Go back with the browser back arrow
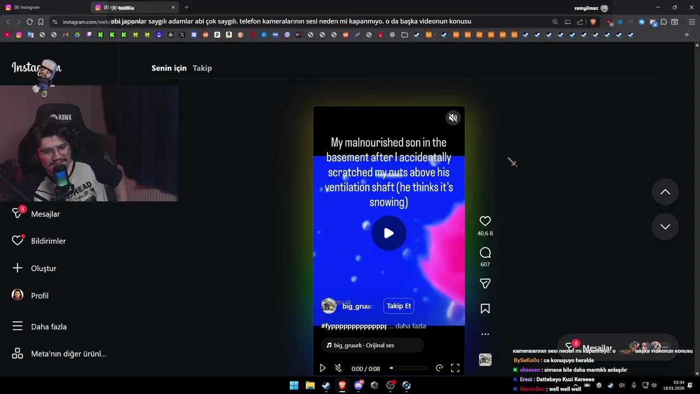700x394 pixels. click(x=8, y=22)
